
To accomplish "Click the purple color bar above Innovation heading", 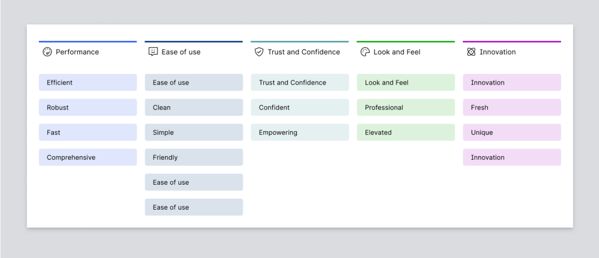I will pyautogui.click(x=512, y=42).
